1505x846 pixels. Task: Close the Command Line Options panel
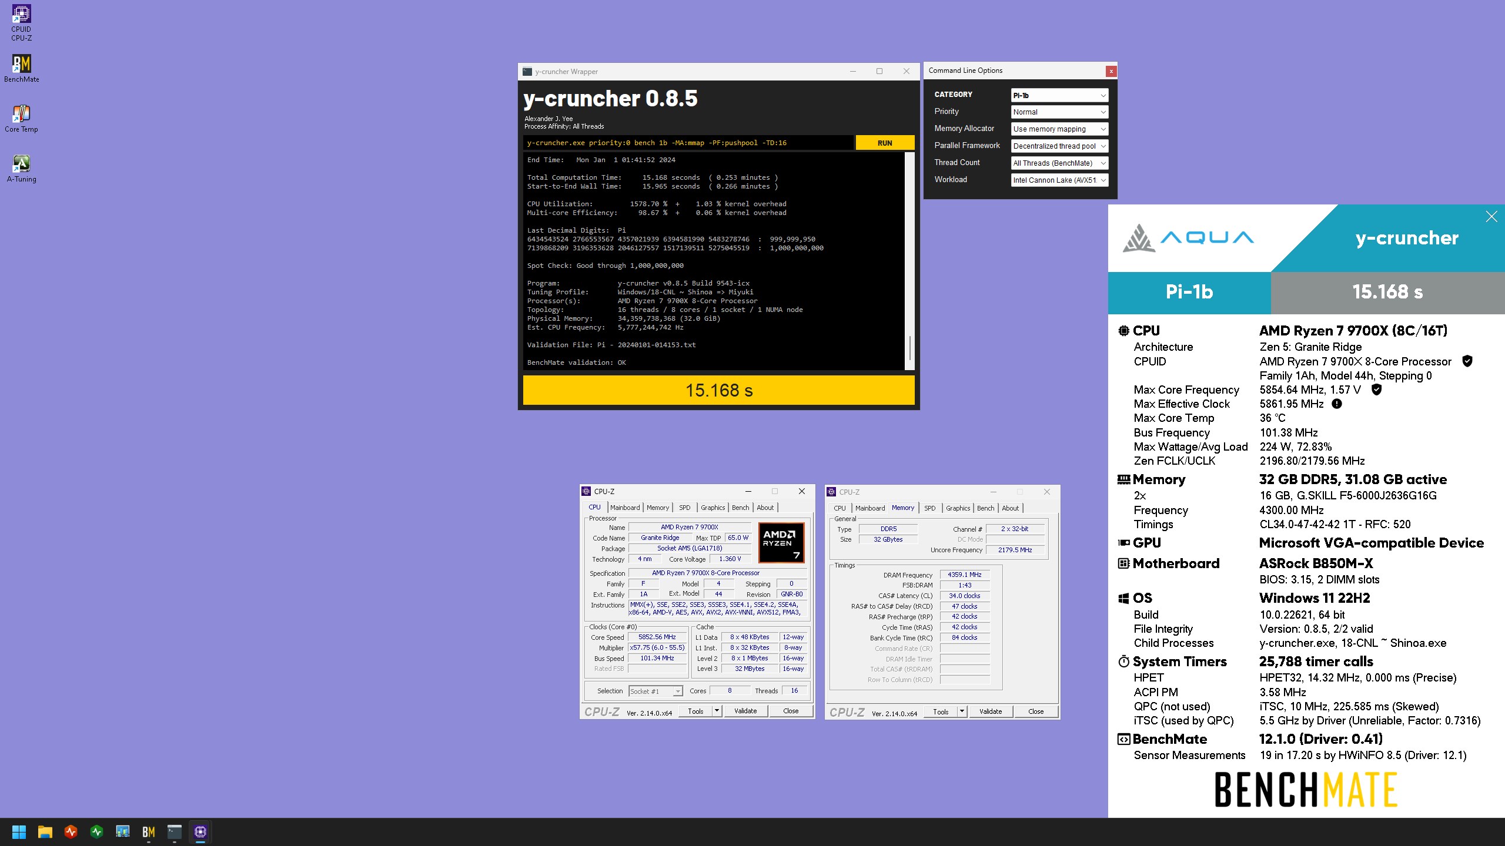point(1111,71)
